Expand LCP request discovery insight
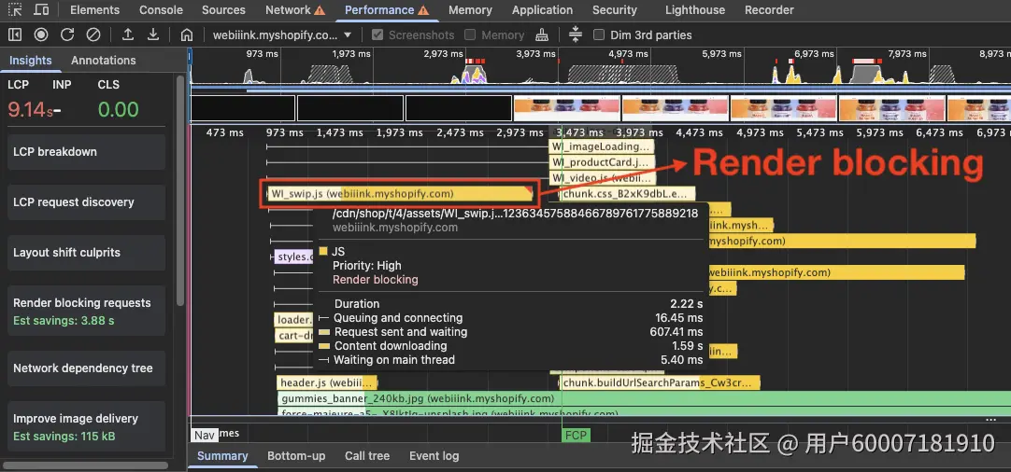The height and width of the screenshot is (472, 1011). [86, 202]
